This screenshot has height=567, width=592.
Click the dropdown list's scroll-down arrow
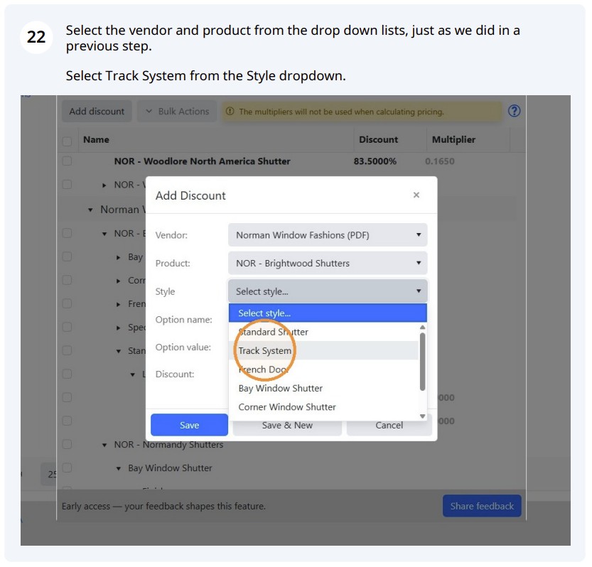[422, 416]
